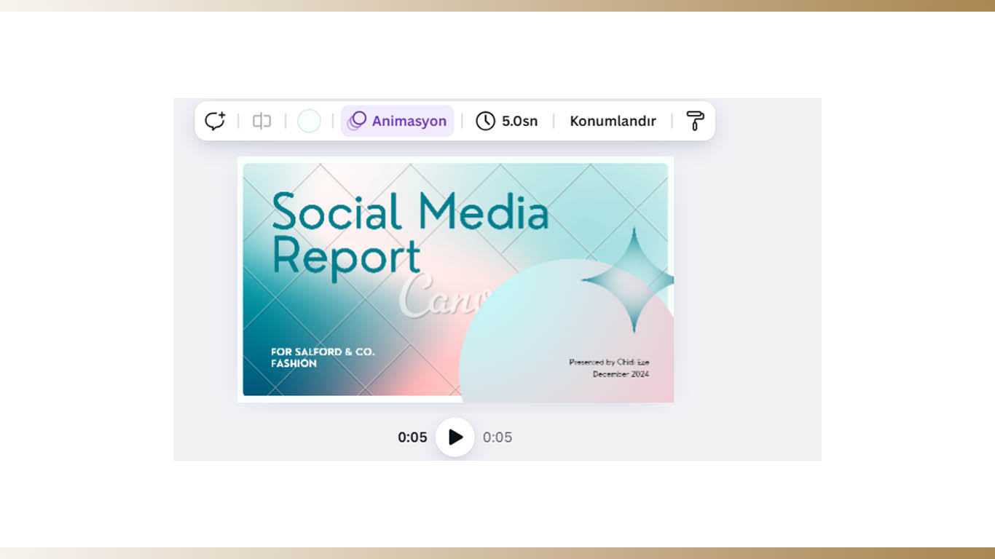
Task: Click the paint roller copy style icon
Action: click(x=695, y=121)
